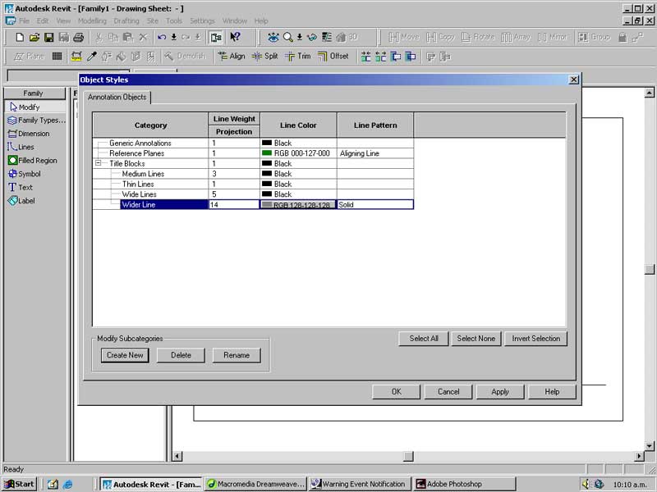Click Create New subcategory button
Viewport: 657px width, 492px height.
125,355
